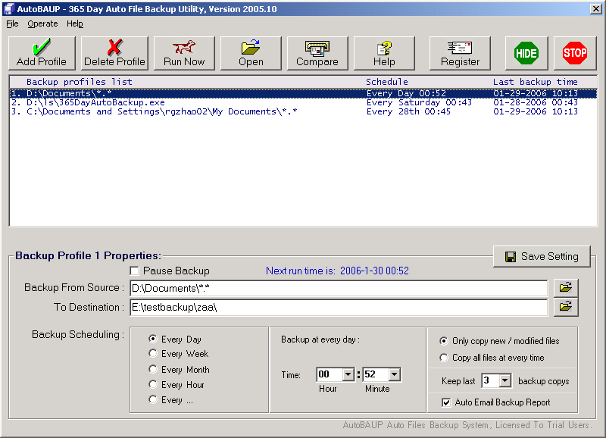Open the Hour dropdown
606x438 pixels.
coord(348,374)
